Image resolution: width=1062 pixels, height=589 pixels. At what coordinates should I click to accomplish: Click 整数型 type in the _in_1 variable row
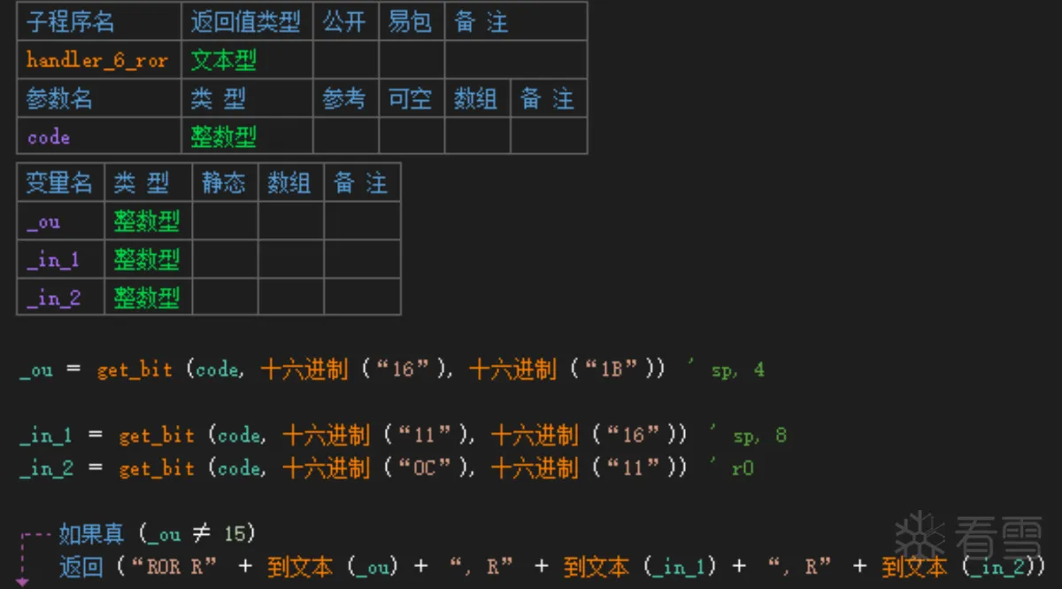point(147,260)
